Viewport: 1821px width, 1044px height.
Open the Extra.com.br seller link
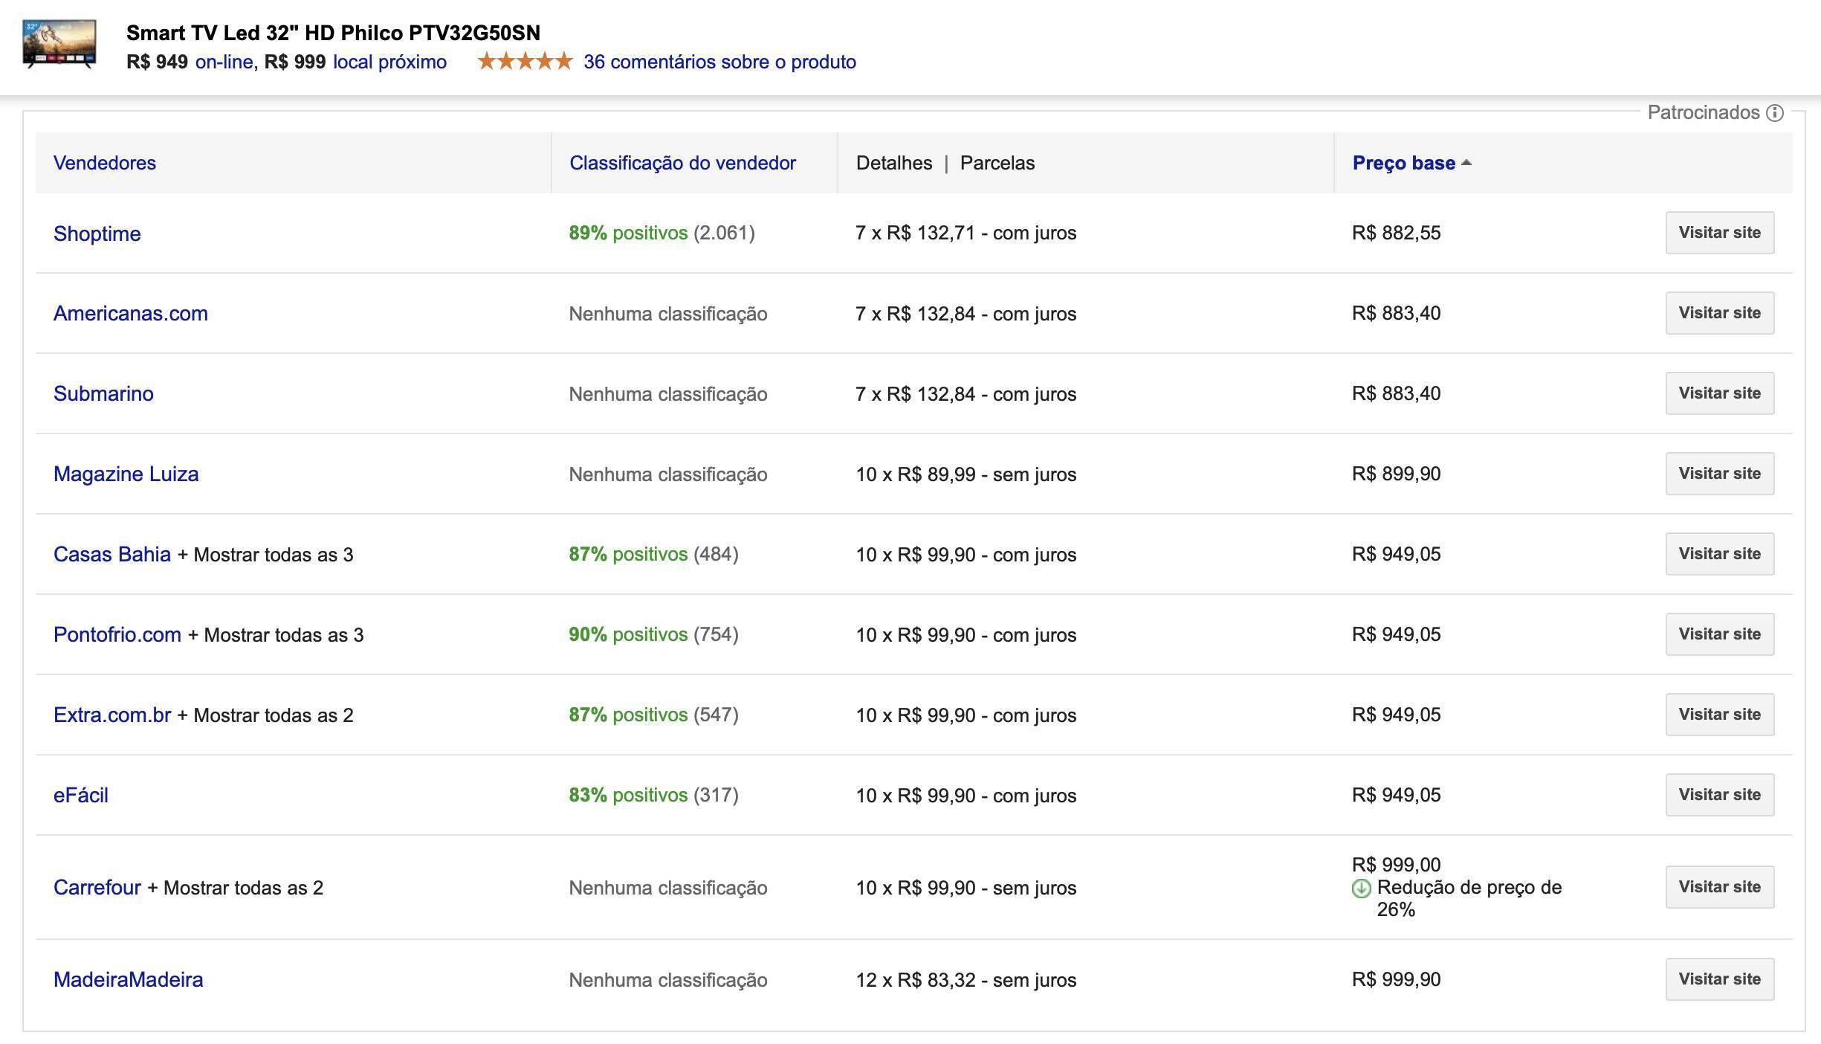tap(112, 715)
